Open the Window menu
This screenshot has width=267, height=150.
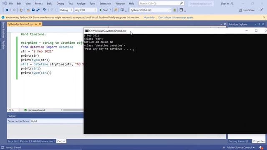point(120,3)
